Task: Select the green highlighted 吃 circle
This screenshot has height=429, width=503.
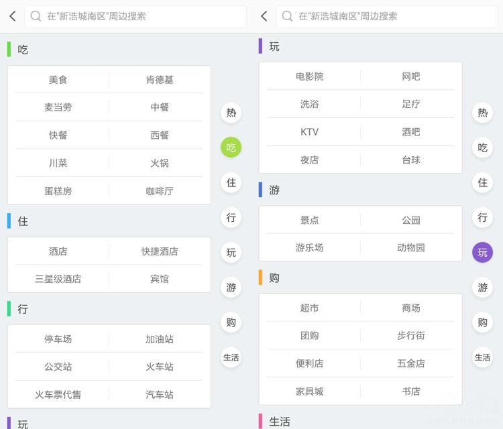Action: [231, 147]
